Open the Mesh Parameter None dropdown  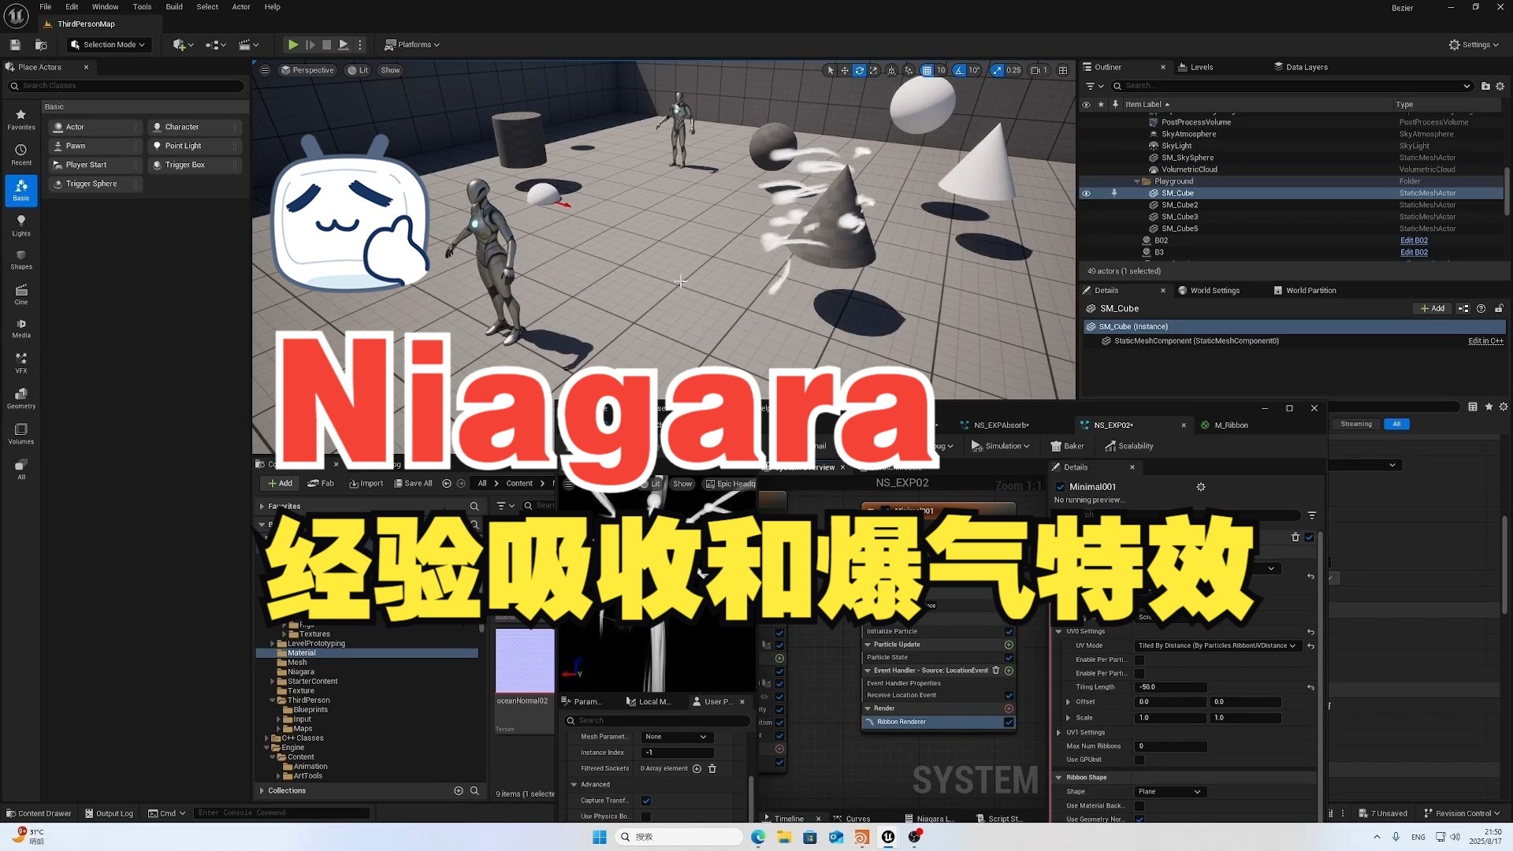pos(677,737)
